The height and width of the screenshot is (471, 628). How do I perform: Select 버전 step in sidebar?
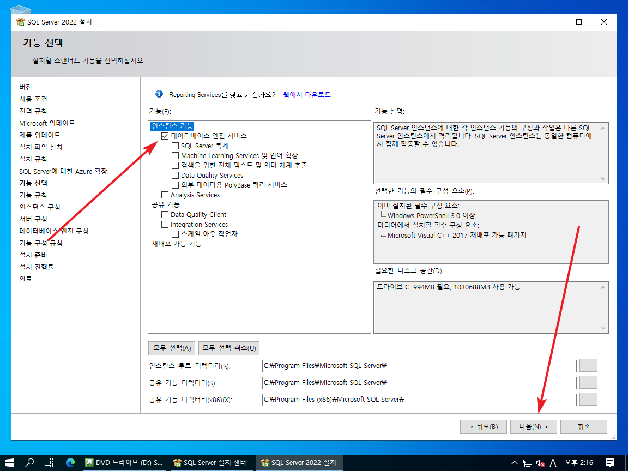[x=26, y=87]
